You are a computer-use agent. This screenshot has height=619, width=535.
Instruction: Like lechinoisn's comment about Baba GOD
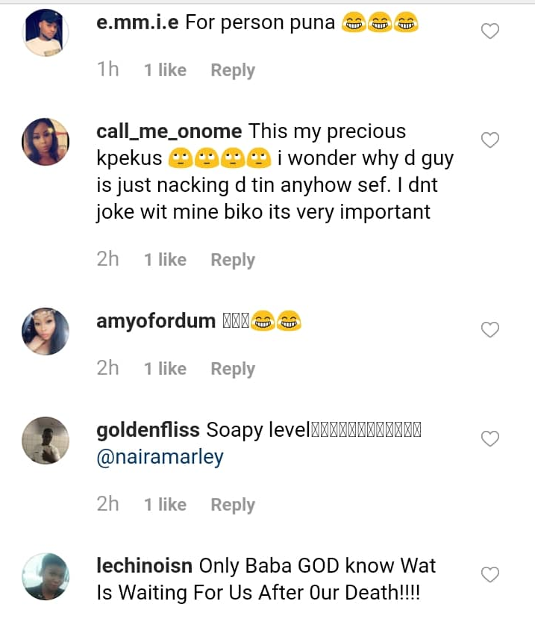[489, 575]
